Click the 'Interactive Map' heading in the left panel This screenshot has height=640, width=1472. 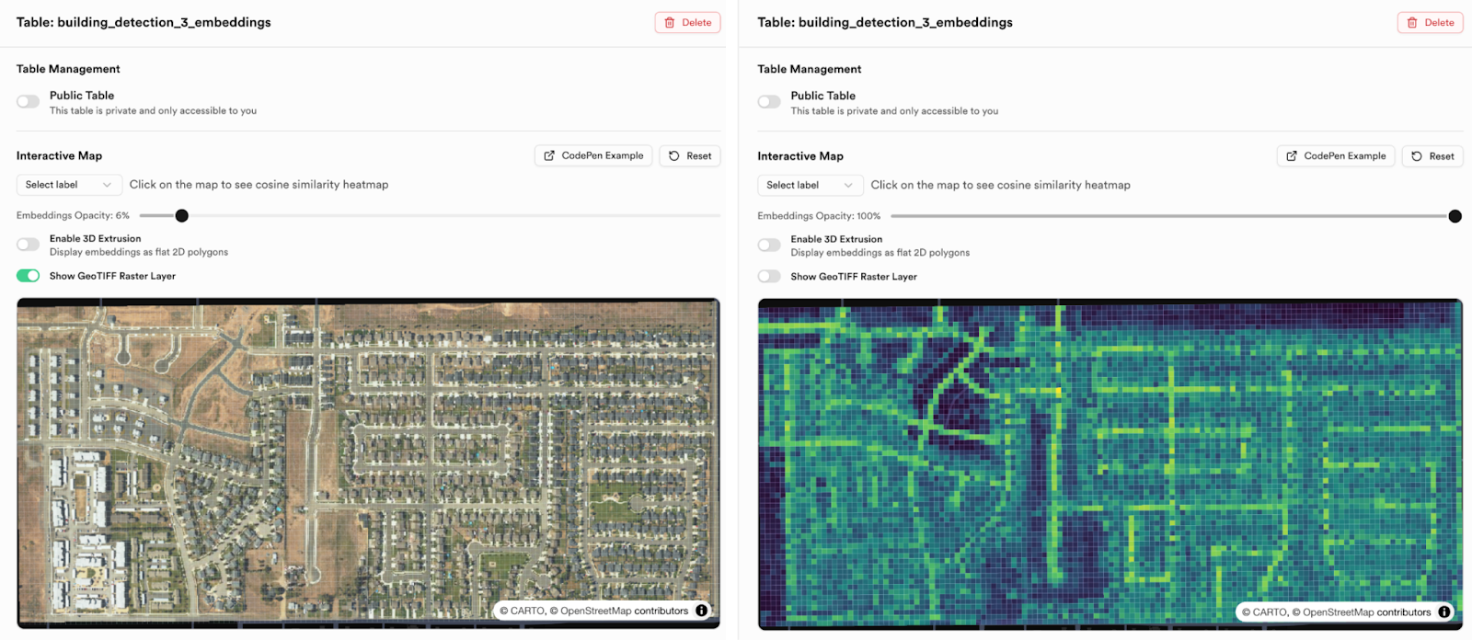point(59,155)
